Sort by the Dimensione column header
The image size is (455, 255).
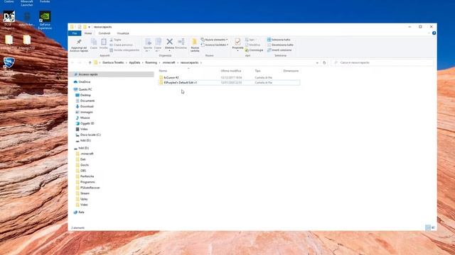tap(291, 71)
